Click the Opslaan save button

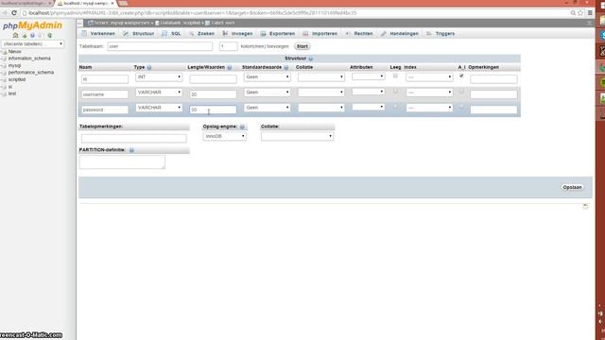coord(572,187)
